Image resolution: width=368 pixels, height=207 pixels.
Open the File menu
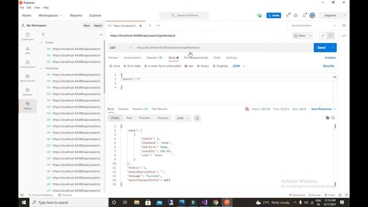22,7
